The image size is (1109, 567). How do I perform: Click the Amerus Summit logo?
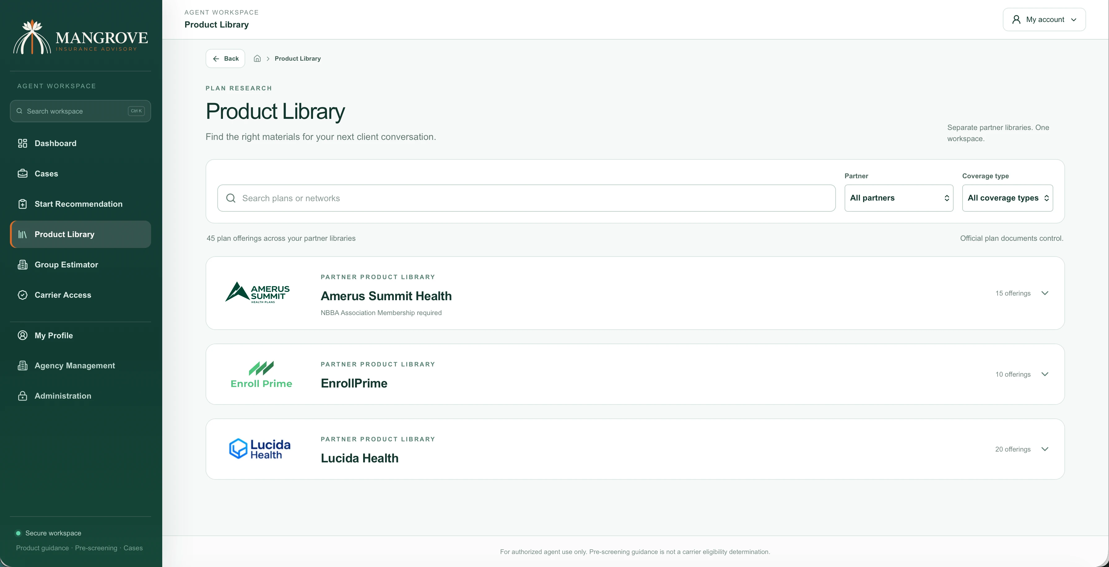pyautogui.click(x=258, y=293)
